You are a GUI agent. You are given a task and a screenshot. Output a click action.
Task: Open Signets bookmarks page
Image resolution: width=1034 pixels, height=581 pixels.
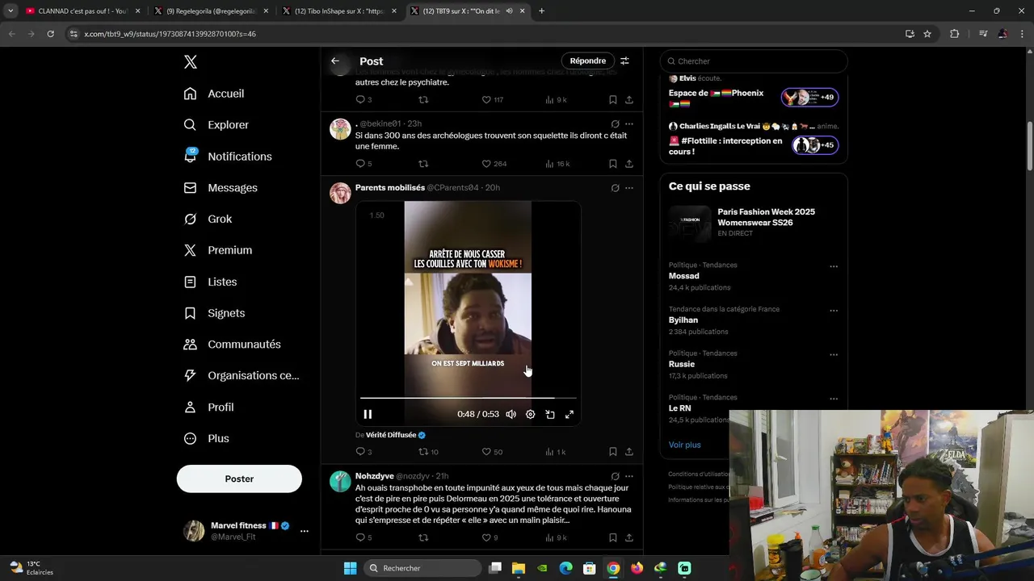pos(214,313)
